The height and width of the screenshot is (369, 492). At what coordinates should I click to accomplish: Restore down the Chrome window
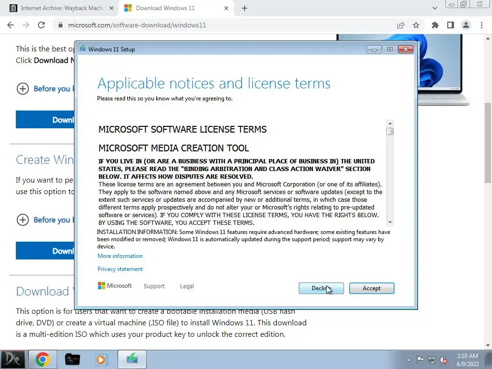(x=464, y=4)
